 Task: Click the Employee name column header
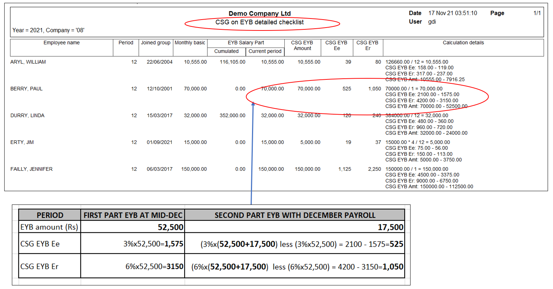tap(61, 43)
